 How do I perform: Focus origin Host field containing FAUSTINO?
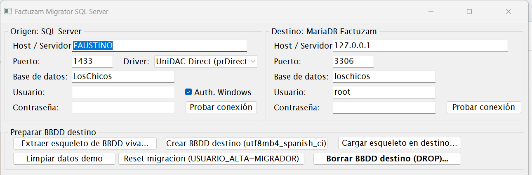[160, 46]
